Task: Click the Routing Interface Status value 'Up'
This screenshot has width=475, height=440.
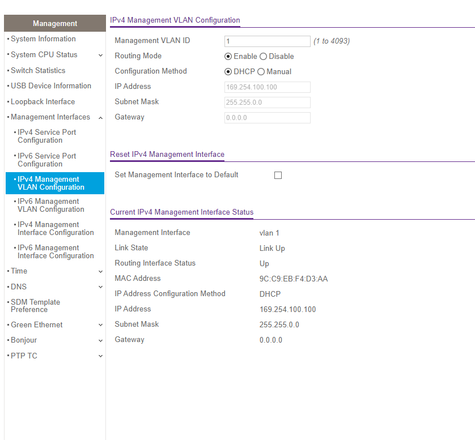Action: [264, 264]
